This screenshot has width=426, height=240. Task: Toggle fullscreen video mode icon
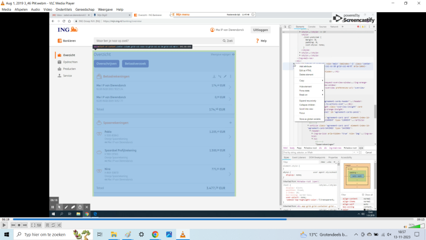tap(33, 226)
